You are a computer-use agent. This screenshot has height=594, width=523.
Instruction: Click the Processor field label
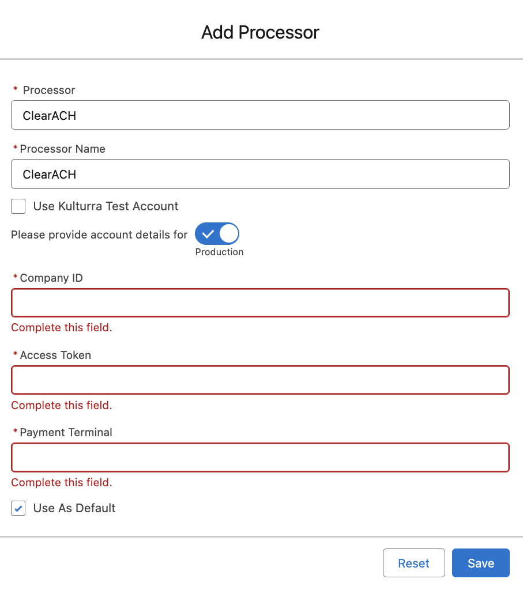tap(49, 90)
